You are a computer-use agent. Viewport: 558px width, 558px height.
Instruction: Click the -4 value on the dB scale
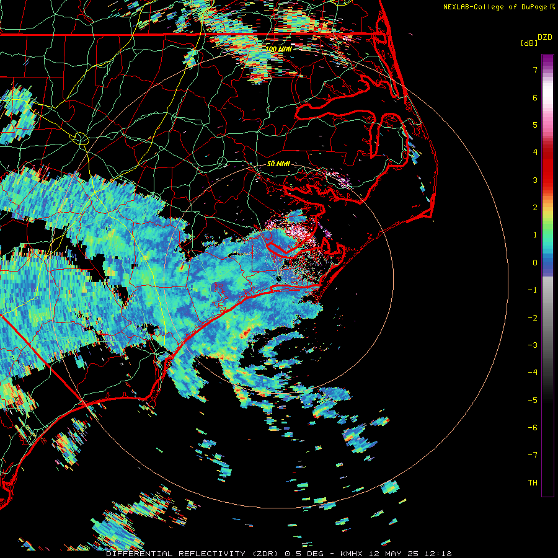pos(533,373)
